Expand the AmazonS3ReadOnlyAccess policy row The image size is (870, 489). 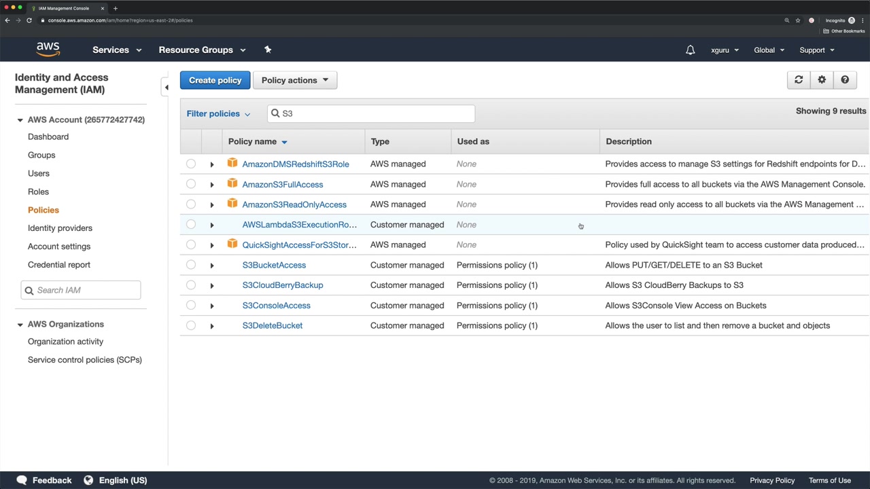click(211, 204)
